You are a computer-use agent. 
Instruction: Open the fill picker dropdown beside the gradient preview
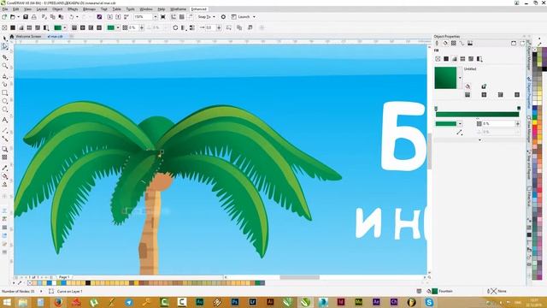(x=460, y=78)
